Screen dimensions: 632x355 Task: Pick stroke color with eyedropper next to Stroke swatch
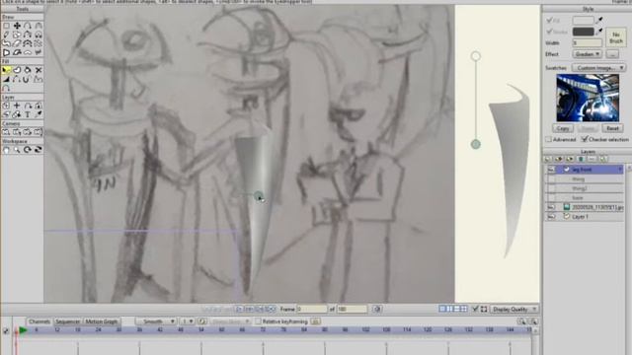pyautogui.click(x=599, y=31)
